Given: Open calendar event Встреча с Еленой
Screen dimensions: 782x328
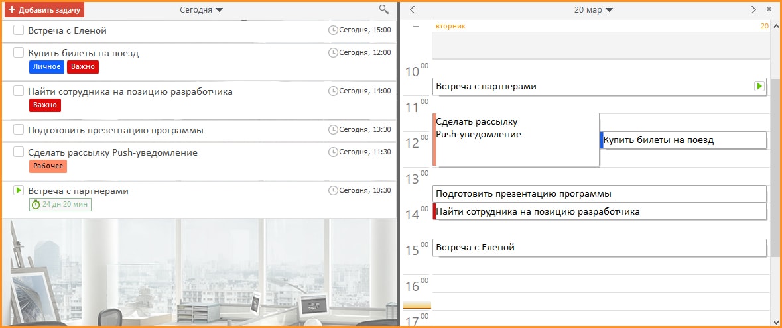Looking at the screenshot, I should point(599,247).
